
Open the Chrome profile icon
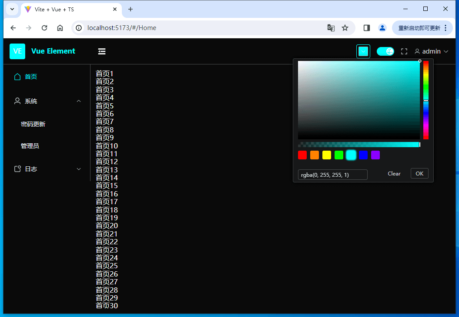382,28
